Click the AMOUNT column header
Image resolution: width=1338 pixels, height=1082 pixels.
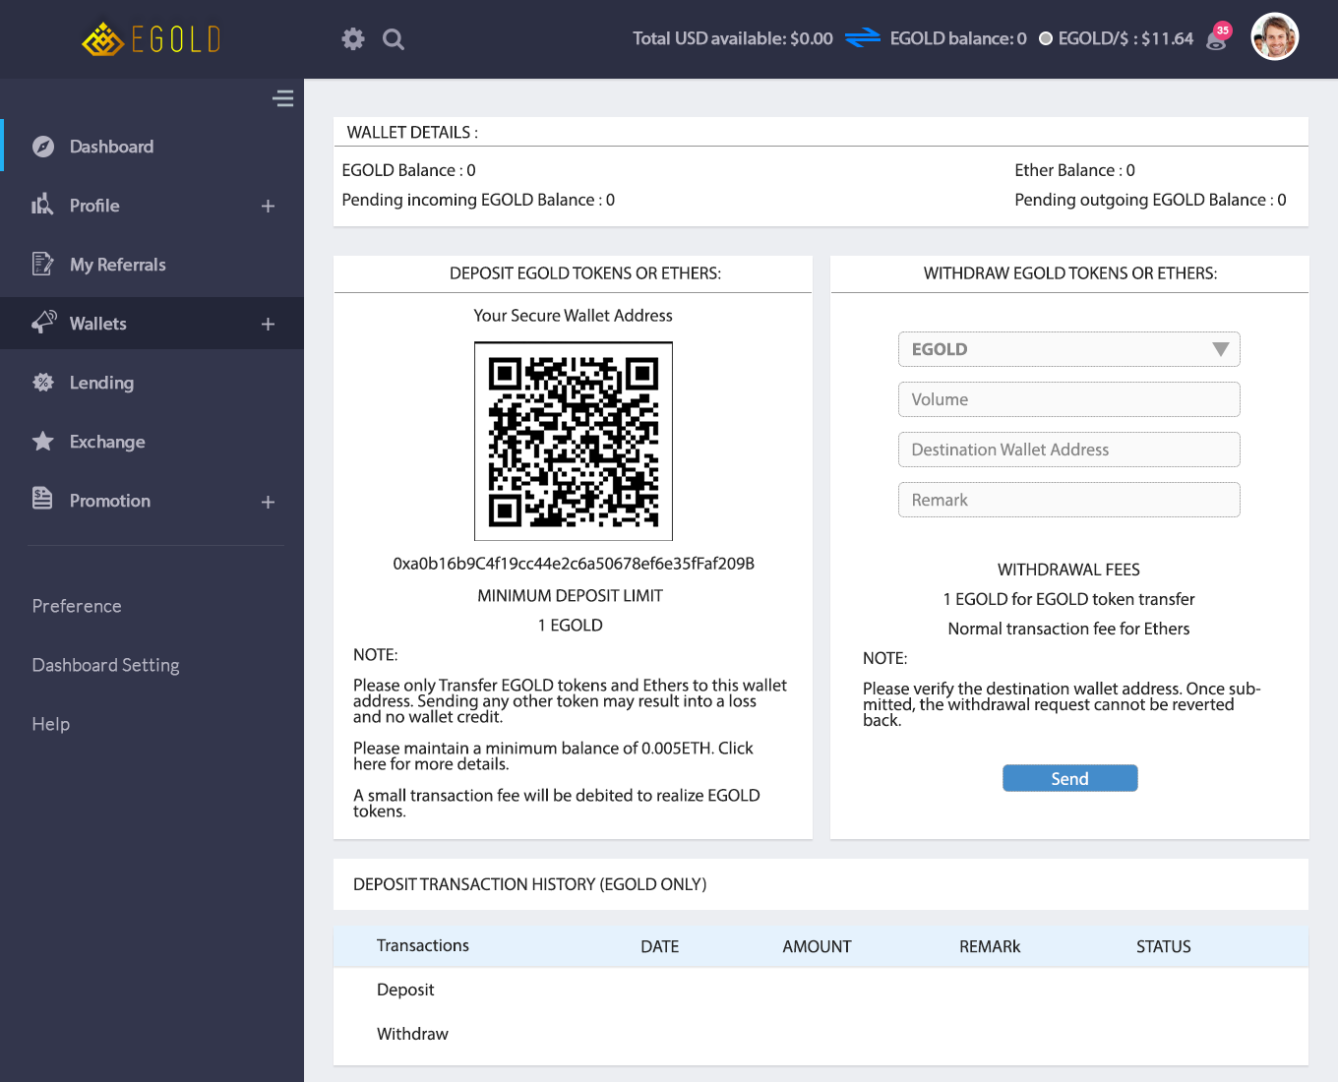pos(818,946)
